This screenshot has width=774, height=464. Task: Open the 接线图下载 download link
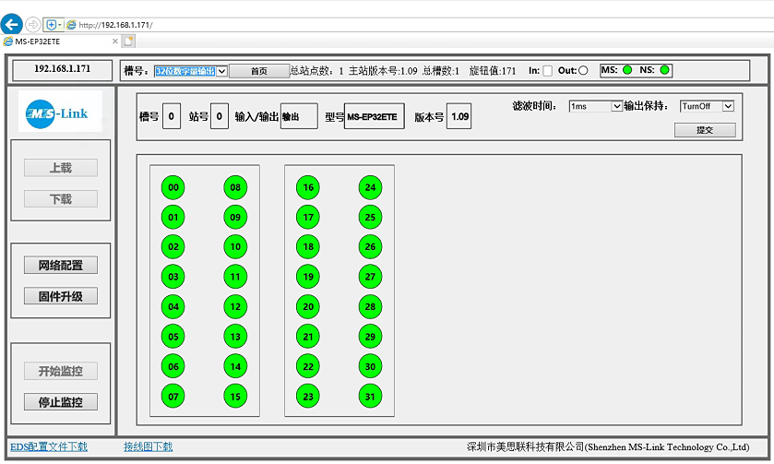click(x=149, y=447)
